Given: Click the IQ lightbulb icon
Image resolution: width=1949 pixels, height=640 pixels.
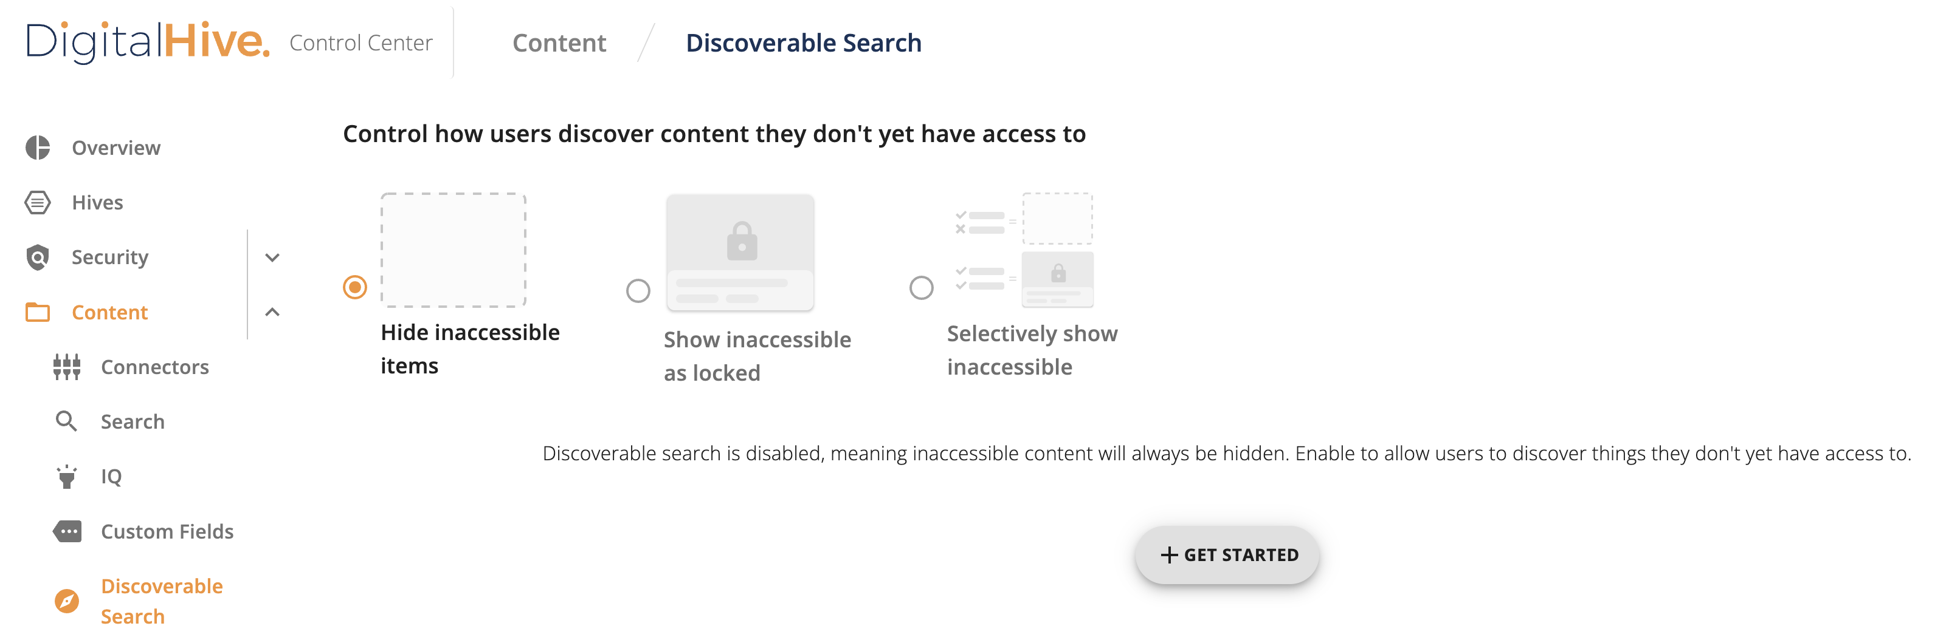Looking at the screenshot, I should click(x=67, y=477).
